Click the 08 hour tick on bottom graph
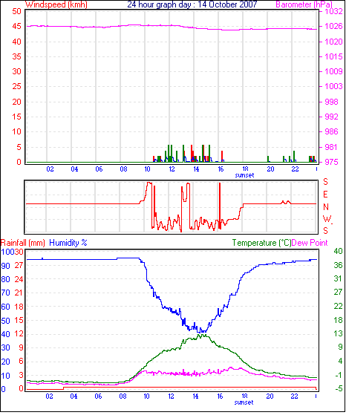Screen dimensions: 346x418 click(123, 396)
